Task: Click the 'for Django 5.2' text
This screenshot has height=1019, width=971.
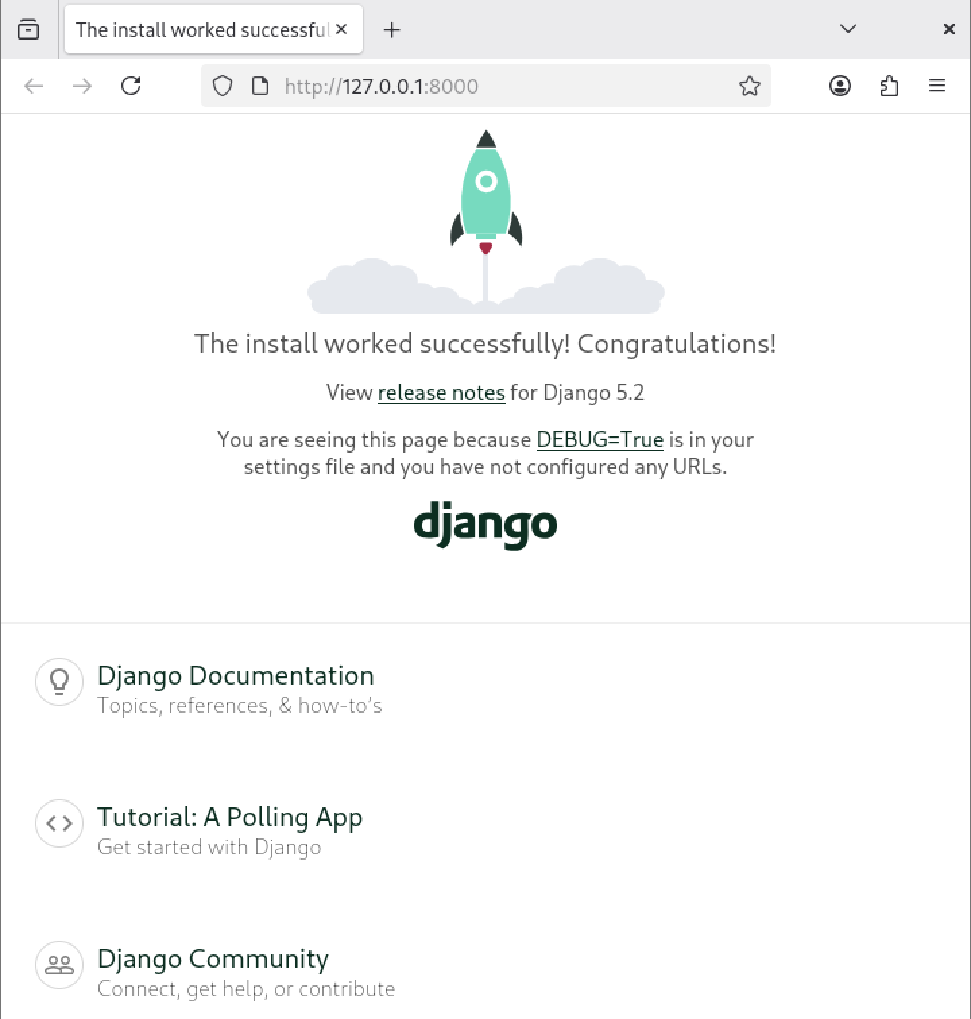Action: (577, 392)
